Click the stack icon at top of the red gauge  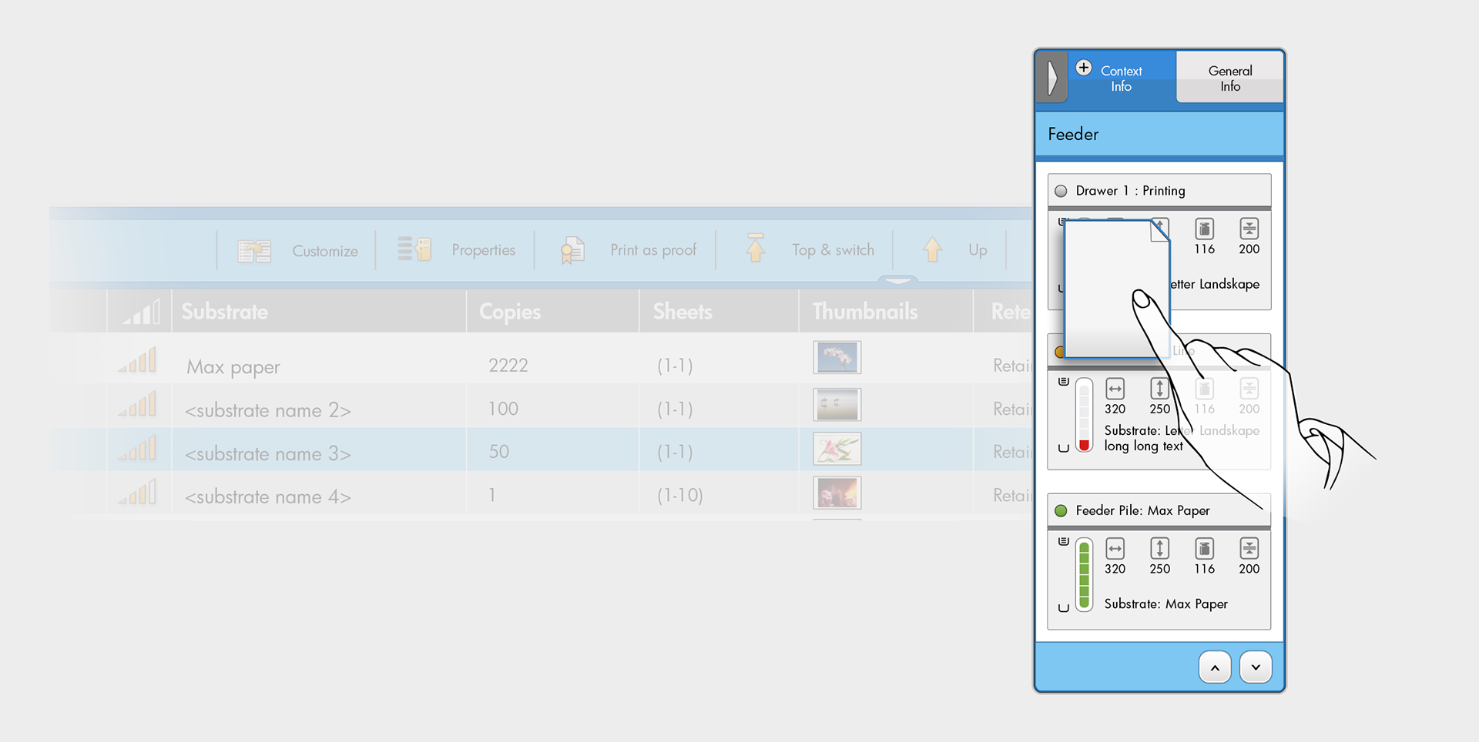pyautogui.click(x=1064, y=382)
